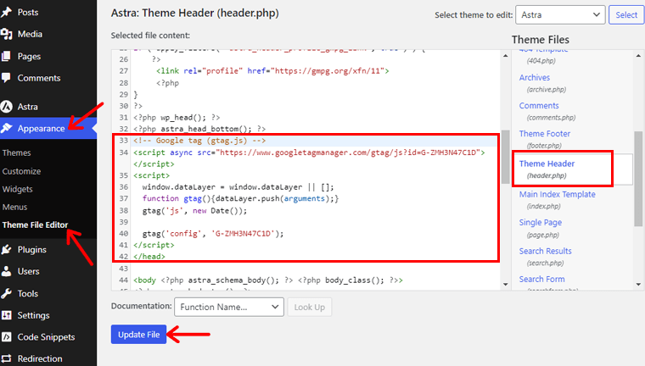Click line 38 gtag('js', new Date()) code
Viewport: 645px width, 366px height.
pos(194,211)
